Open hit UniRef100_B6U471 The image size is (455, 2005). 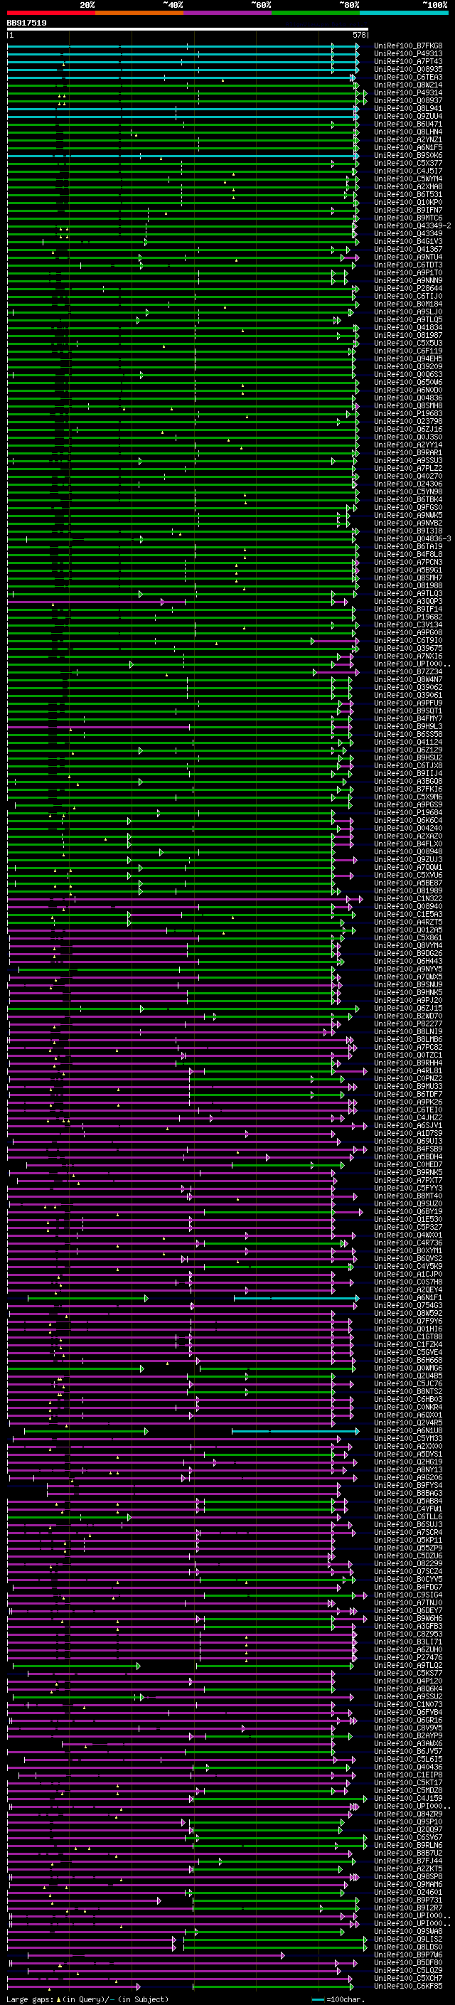[x=407, y=124]
